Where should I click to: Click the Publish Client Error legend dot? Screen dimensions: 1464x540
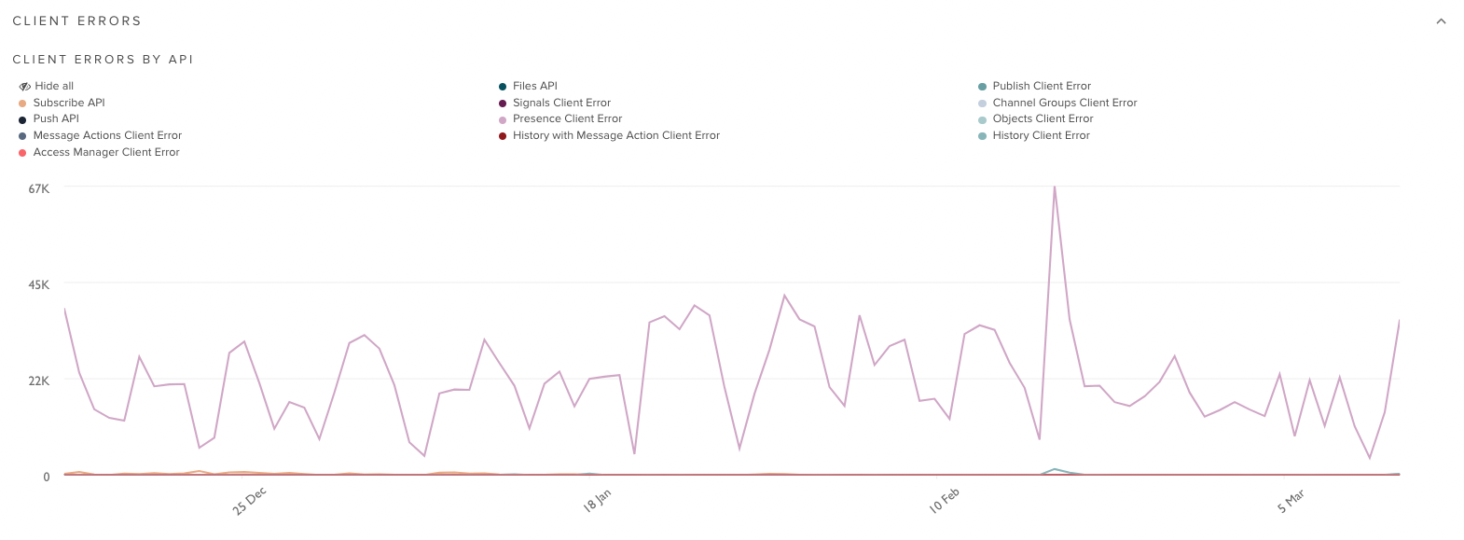[982, 87]
